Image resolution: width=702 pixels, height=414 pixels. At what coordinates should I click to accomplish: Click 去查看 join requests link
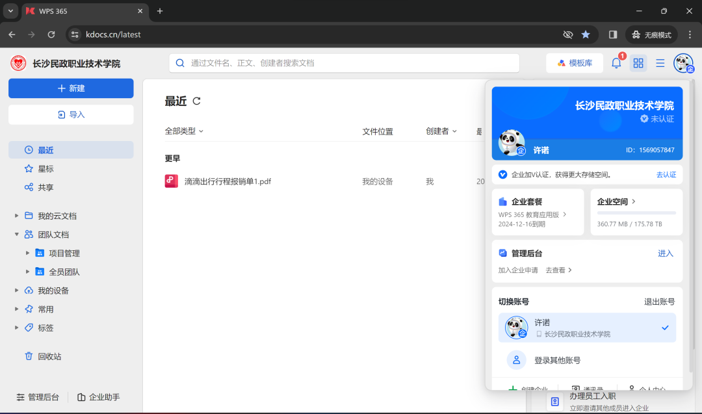tap(558, 270)
